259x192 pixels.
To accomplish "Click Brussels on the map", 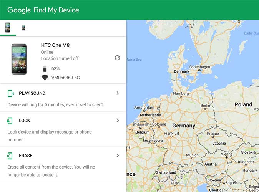I will click(x=140, y=125).
